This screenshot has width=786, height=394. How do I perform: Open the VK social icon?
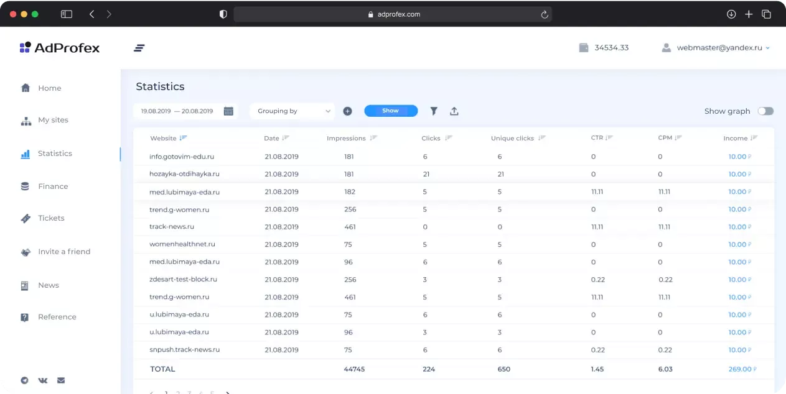pos(43,380)
